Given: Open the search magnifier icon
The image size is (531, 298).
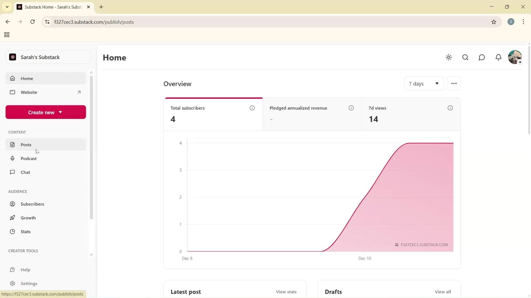Looking at the screenshot, I should pos(465,57).
